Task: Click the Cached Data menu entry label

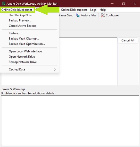Action: [17, 70]
